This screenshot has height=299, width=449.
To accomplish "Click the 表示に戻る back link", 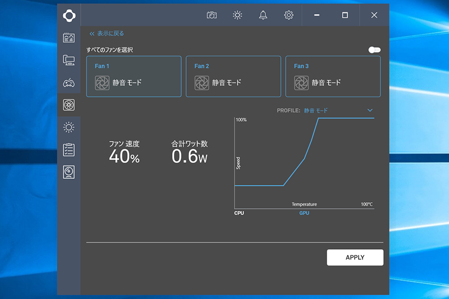I will coord(106,33).
